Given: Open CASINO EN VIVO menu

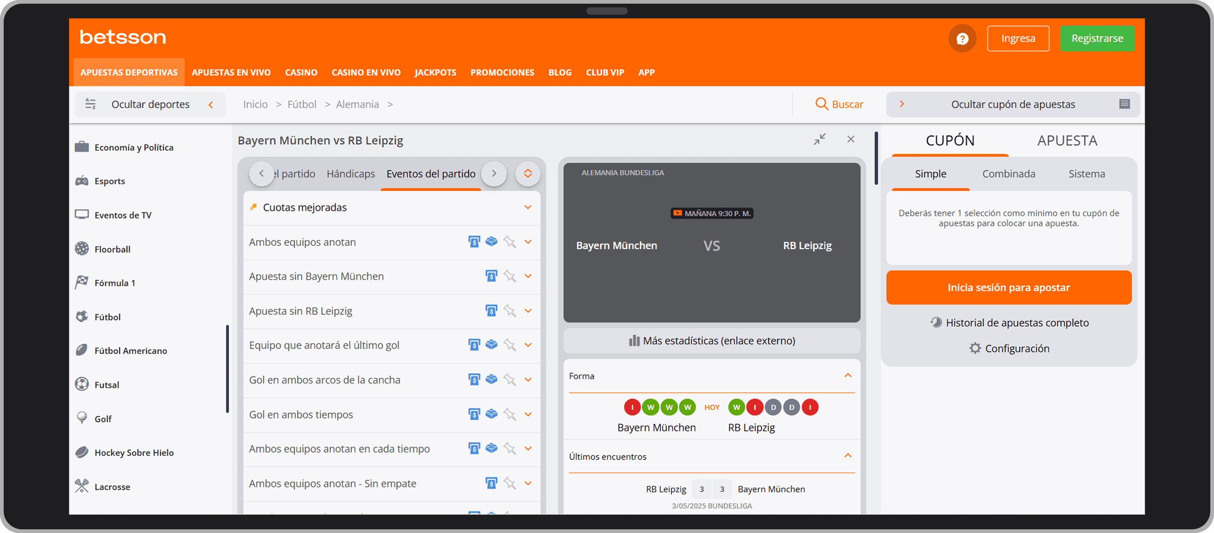Looking at the screenshot, I should pyautogui.click(x=366, y=73).
